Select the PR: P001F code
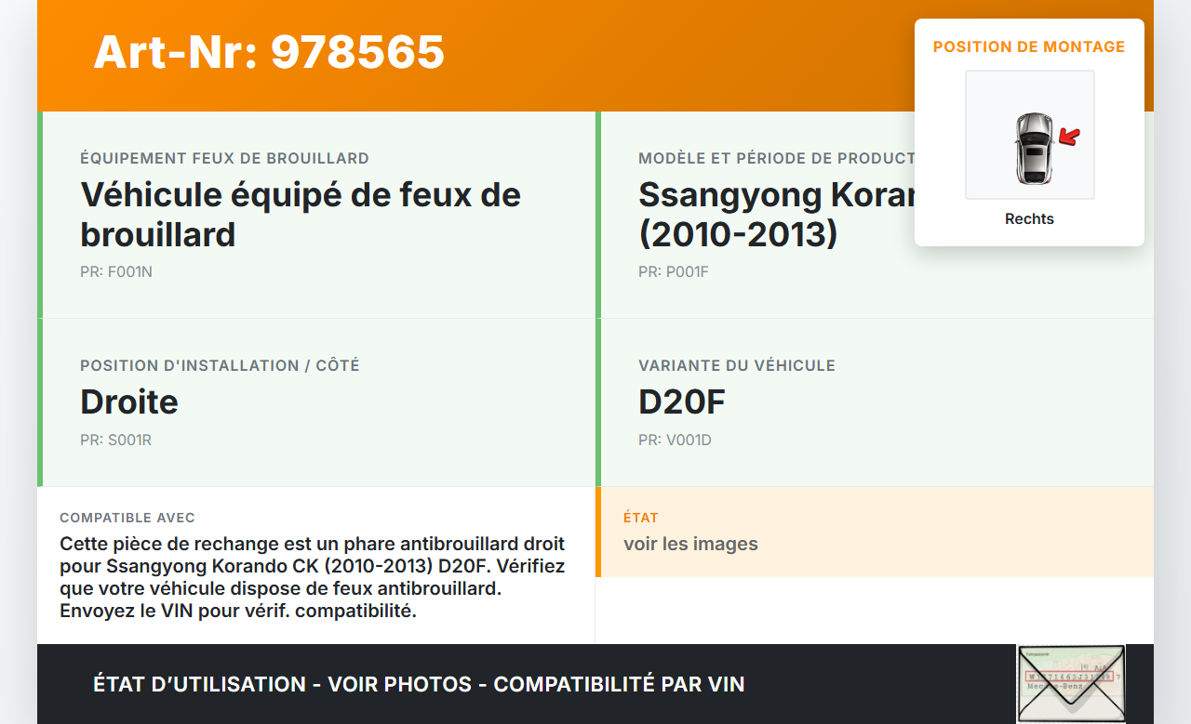This screenshot has height=724, width=1191. coord(674,272)
